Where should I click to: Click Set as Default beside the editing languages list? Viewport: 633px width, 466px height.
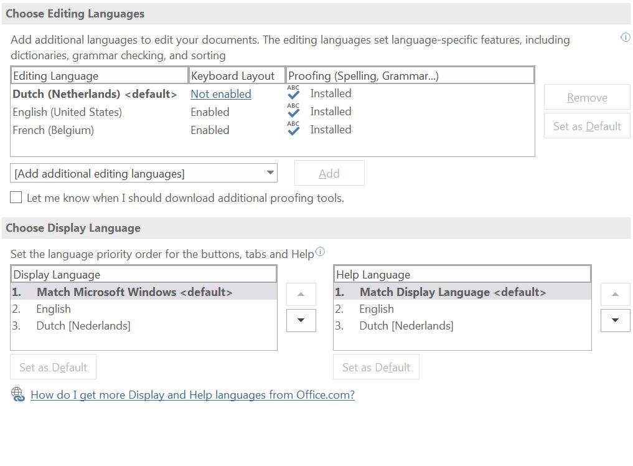pyautogui.click(x=587, y=126)
